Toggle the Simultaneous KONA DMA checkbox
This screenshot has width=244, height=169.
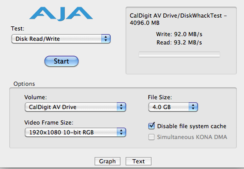[x=151, y=137]
